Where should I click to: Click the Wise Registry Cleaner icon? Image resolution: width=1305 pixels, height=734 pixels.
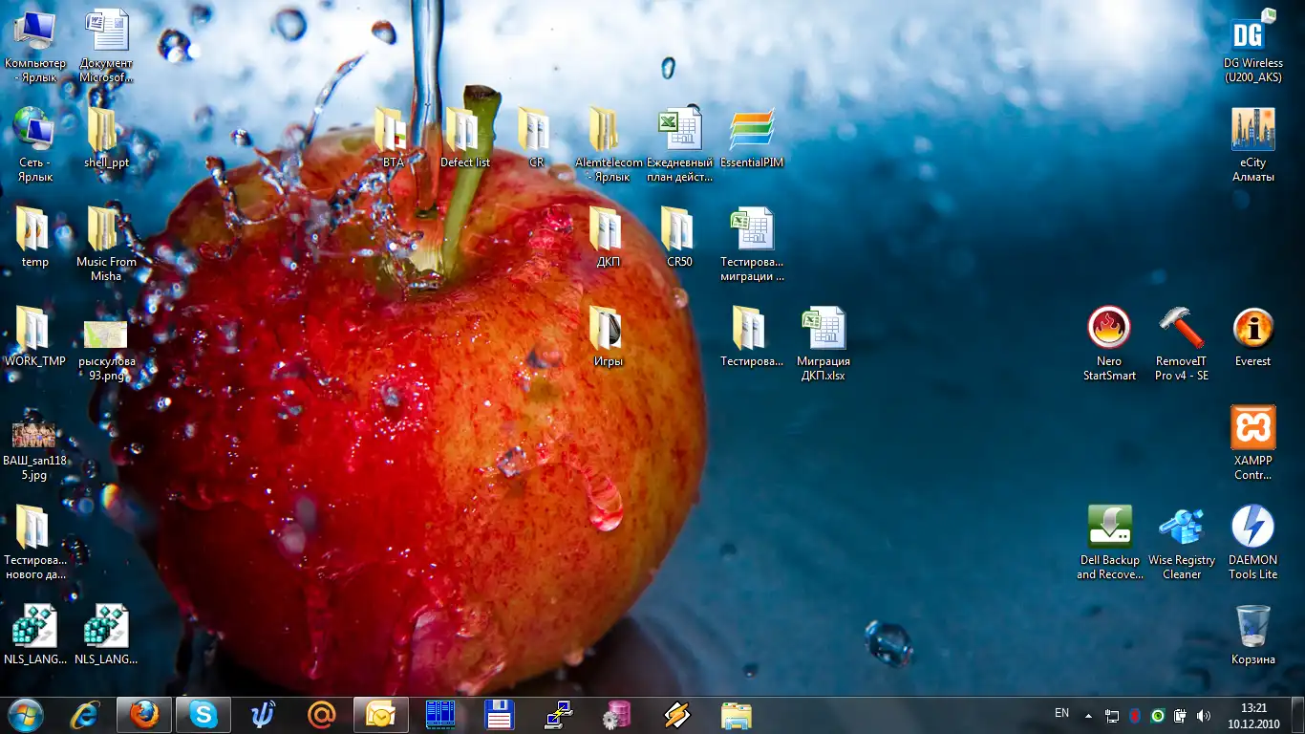(1182, 528)
